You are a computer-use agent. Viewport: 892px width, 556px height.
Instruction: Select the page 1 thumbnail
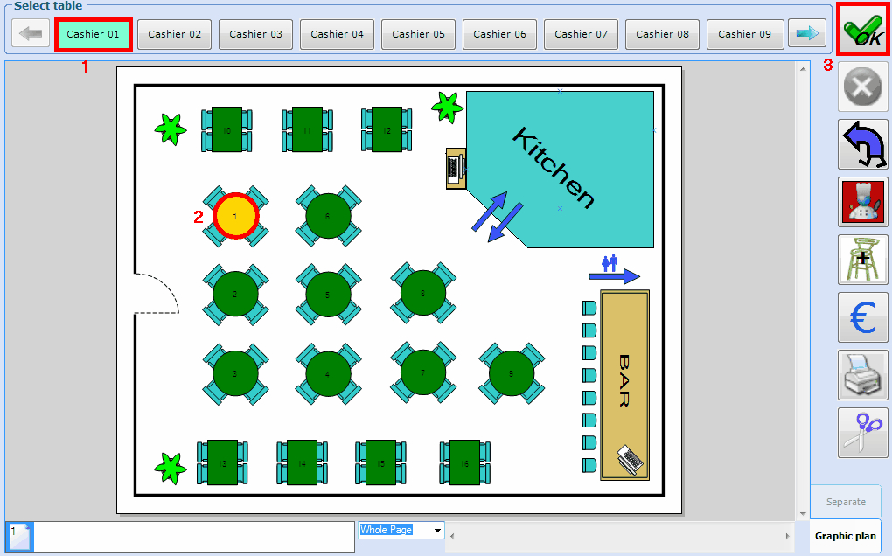pos(19,537)
